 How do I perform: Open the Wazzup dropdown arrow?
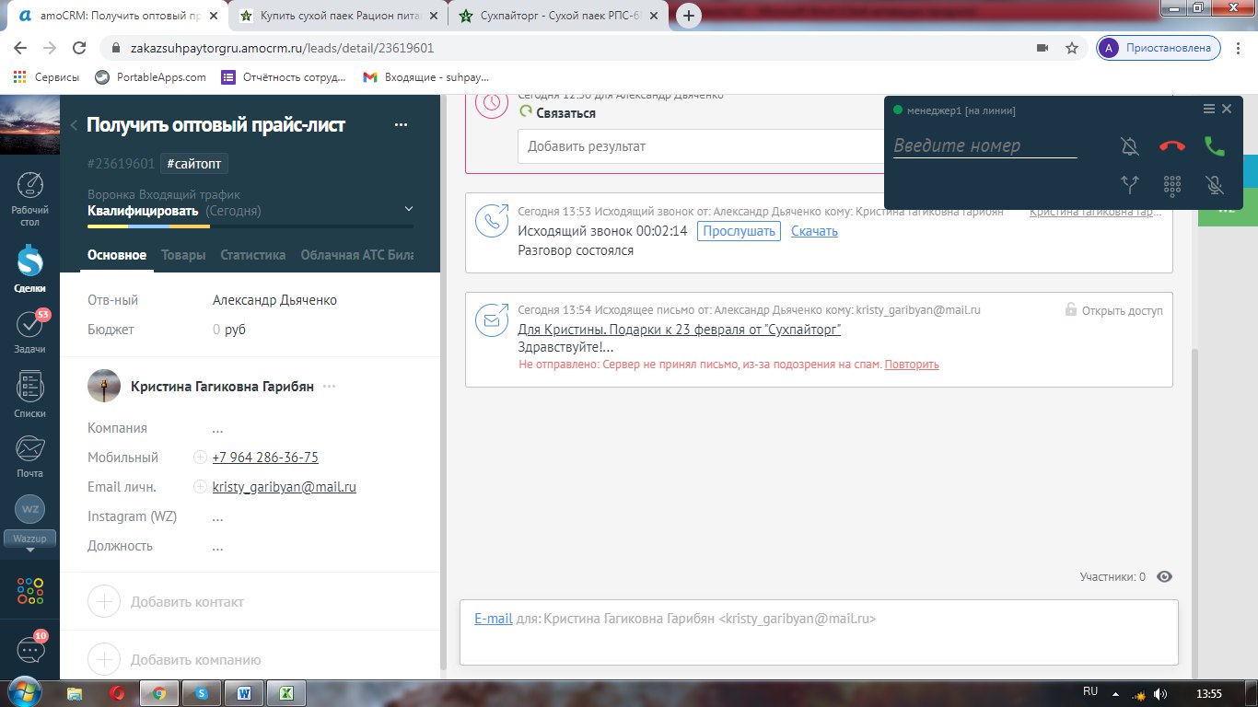30,550
